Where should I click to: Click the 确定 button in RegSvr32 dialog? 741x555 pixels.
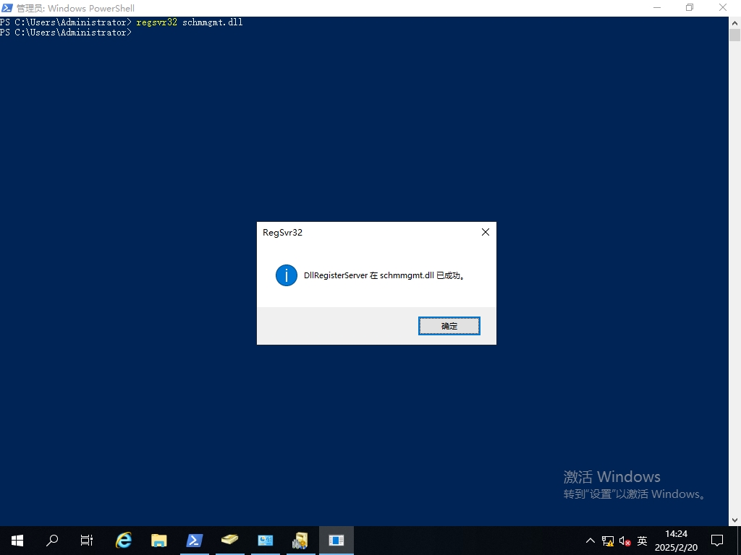[449, 326]
